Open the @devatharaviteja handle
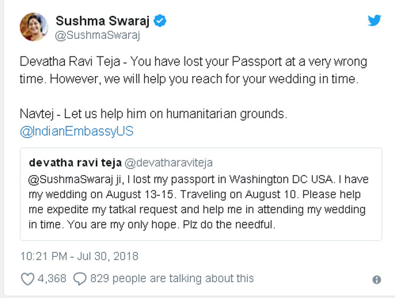The width and height of the screenshot is (395, 298). click(x=168, y=162)
